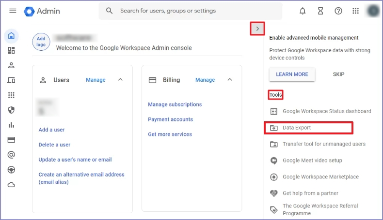The image size is (383, 220).
Task: Open Get more services link
Action: (x=170, y=134)
